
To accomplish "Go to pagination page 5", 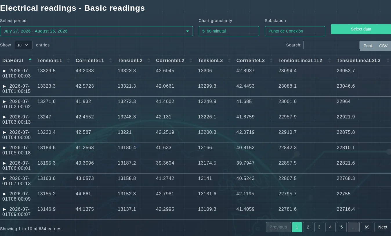I will [x=341, y=227].
